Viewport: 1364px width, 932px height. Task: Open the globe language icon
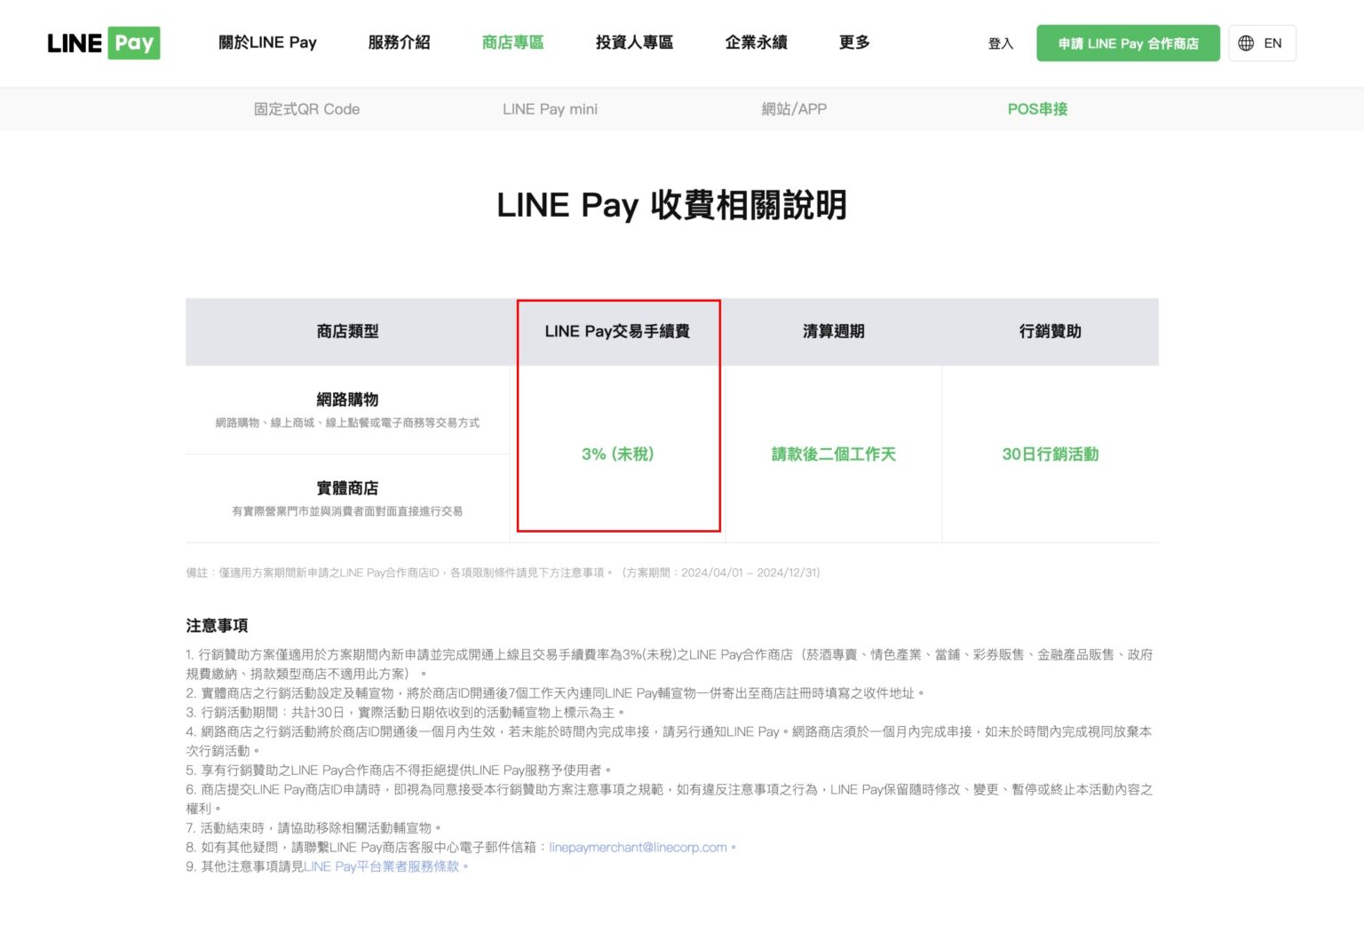coord(1247,43)
